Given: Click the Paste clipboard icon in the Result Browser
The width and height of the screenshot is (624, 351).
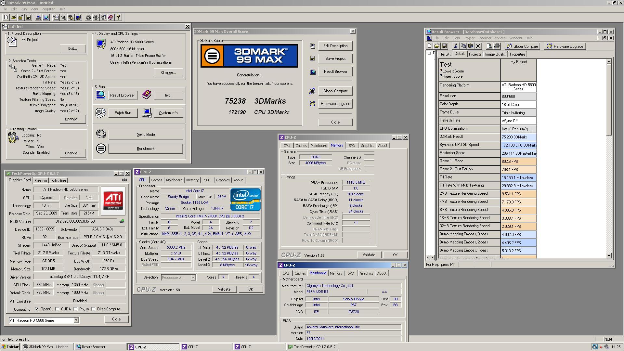Looking at the screenshot, I should click(x=471, y=46).
